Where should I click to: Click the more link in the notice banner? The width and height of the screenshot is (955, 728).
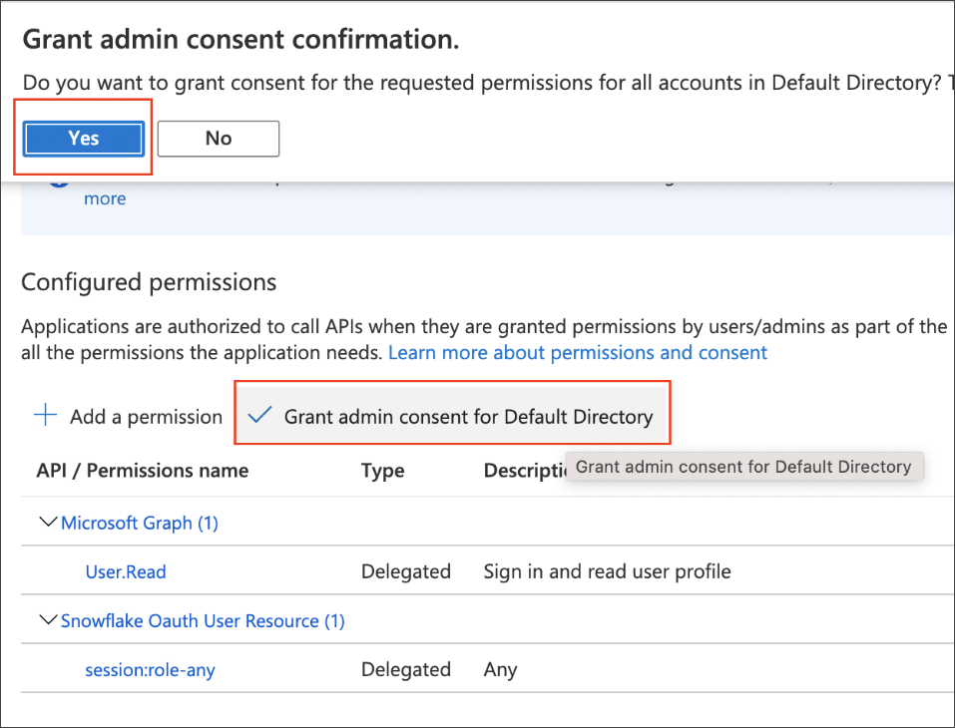(105, 198)
